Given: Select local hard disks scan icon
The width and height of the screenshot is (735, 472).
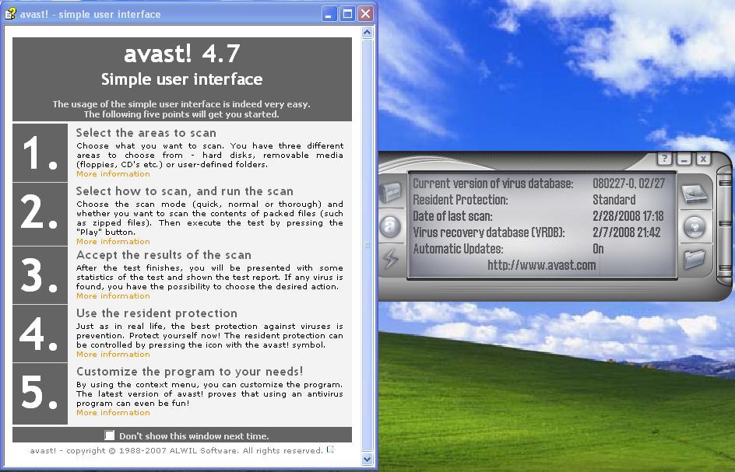Looking at the screenshot, I should pos(694,194).
